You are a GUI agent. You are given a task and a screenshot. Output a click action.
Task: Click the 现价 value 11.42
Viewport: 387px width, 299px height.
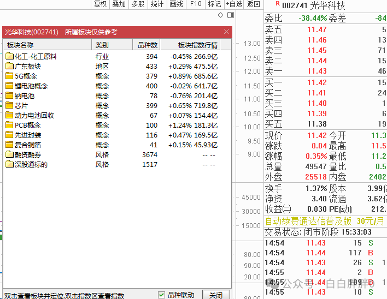pyautogui.click(x=317, y=135)
